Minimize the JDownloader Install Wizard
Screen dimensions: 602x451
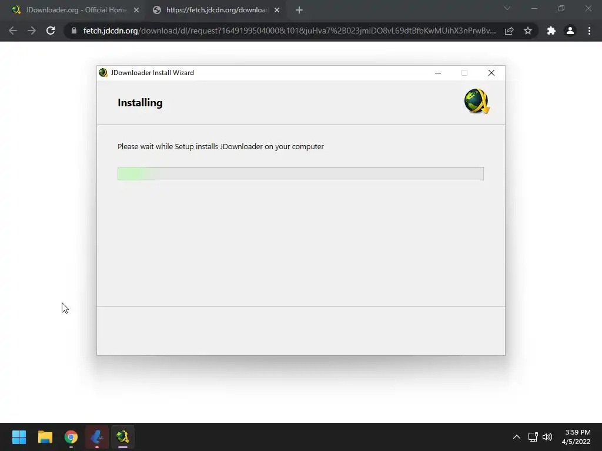[437, 73]
